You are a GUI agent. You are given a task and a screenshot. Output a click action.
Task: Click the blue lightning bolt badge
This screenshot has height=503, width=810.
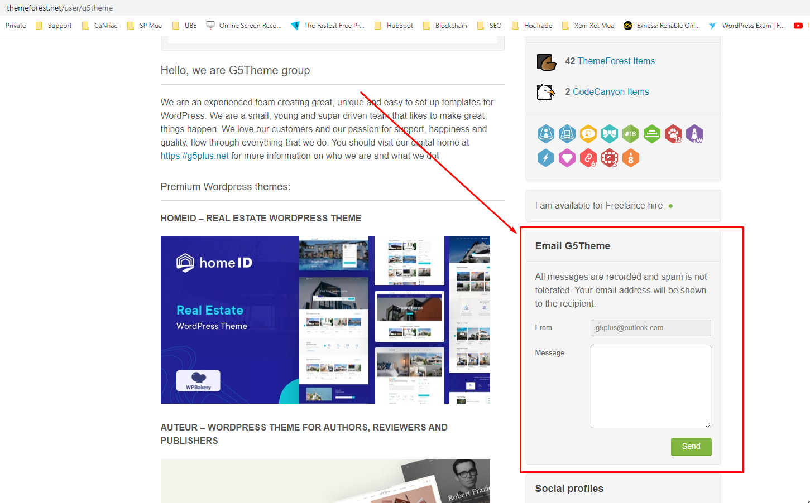(x=546, y=158)
